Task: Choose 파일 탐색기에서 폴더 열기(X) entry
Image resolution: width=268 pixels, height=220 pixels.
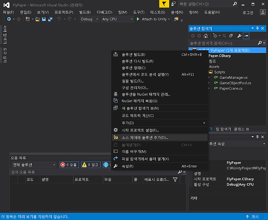Action: coord(160,159)
